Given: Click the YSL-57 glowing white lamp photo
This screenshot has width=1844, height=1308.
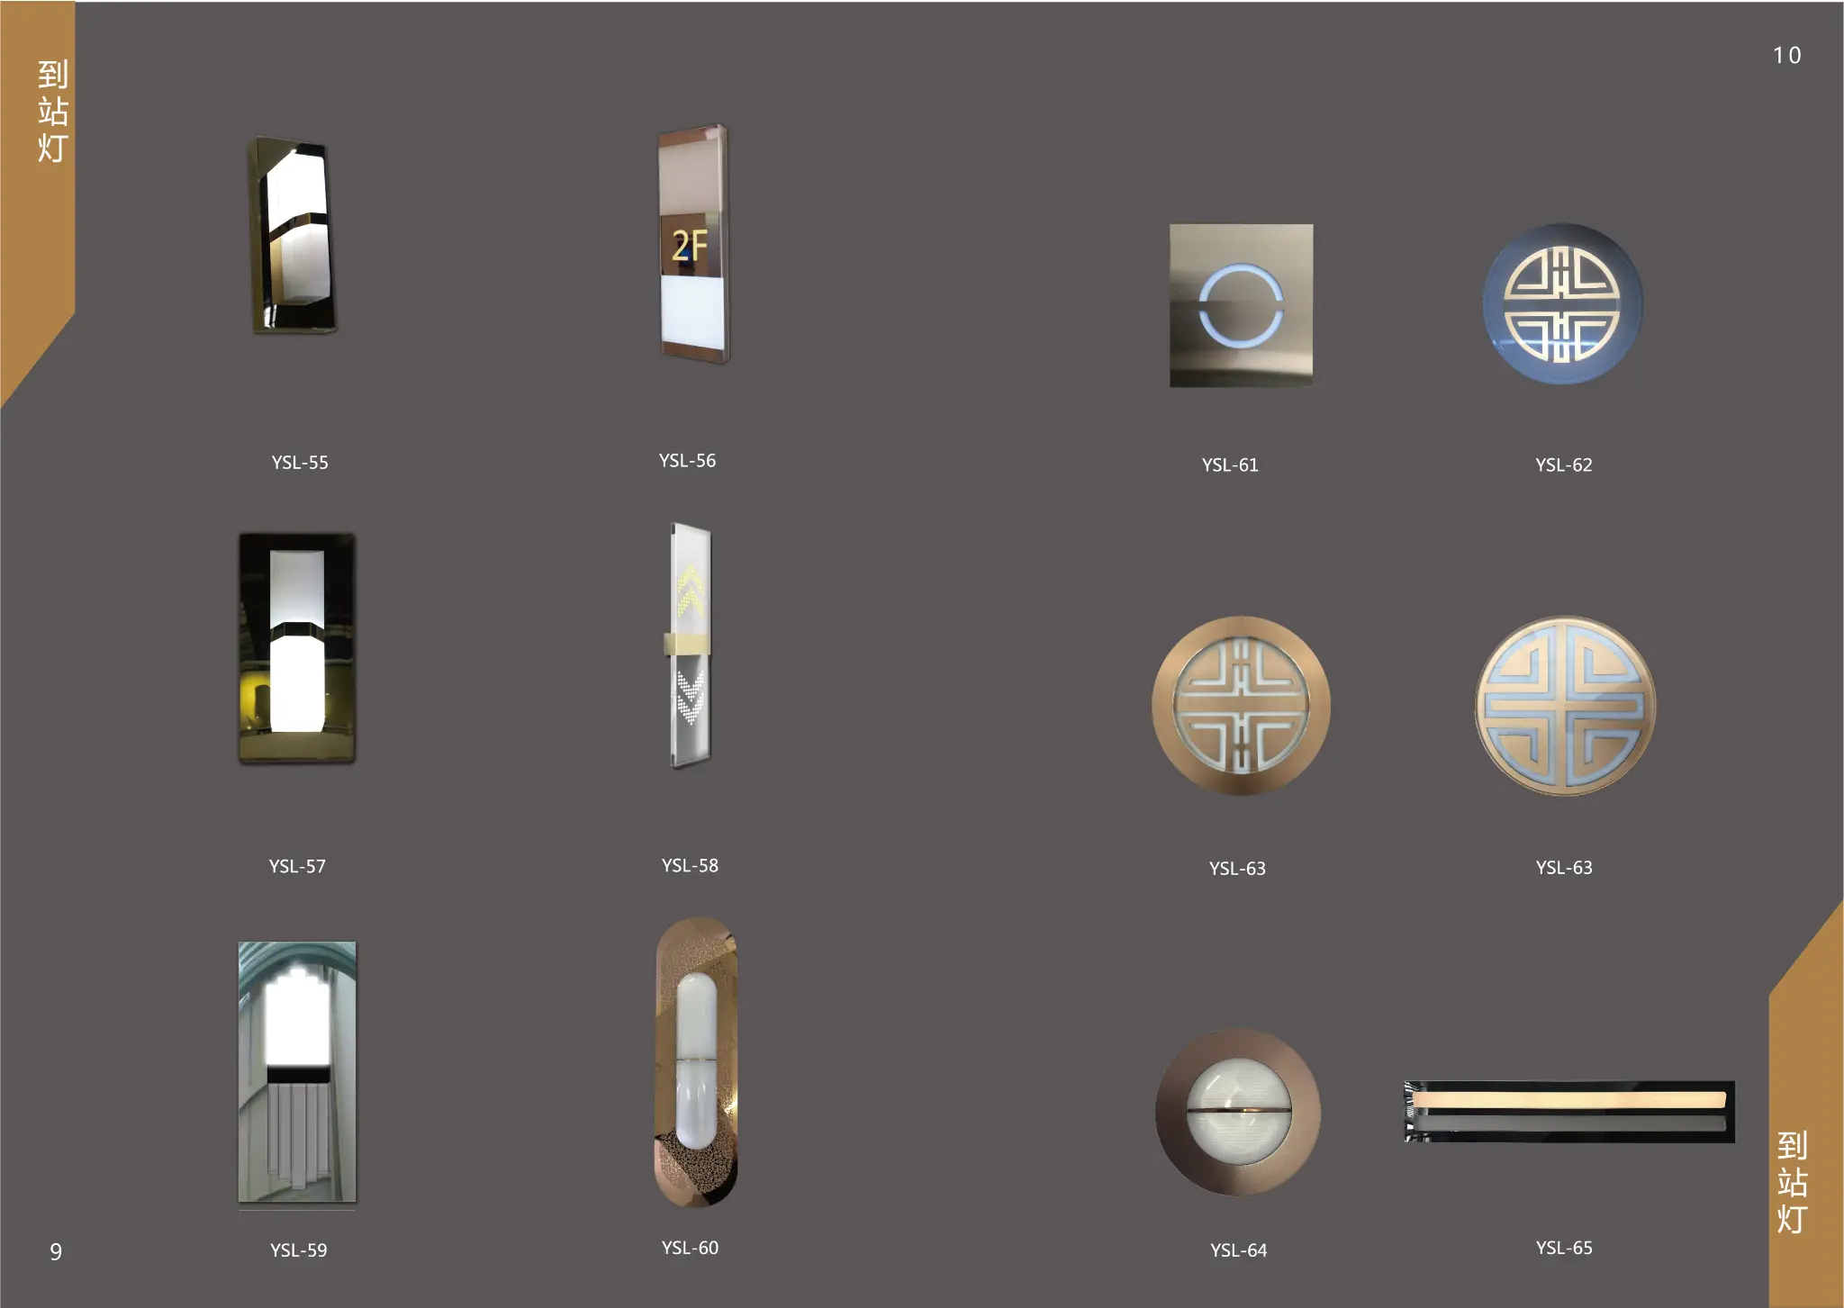Looking at the screenshot, I should pyautogui.click(x=297, y=647).
